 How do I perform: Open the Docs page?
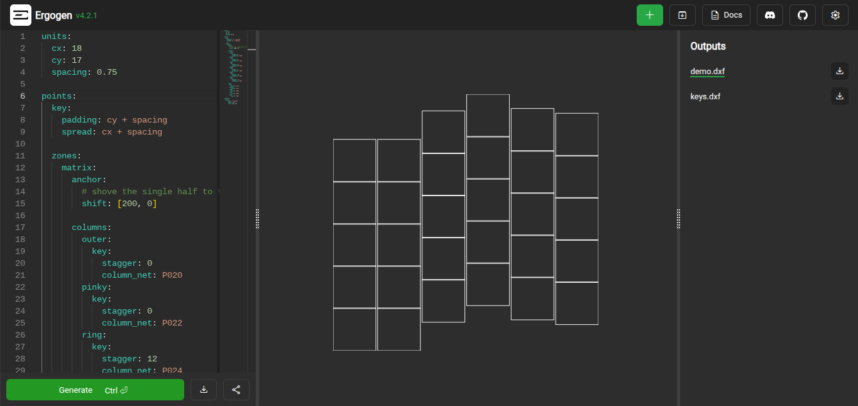(x=726, y=15)
